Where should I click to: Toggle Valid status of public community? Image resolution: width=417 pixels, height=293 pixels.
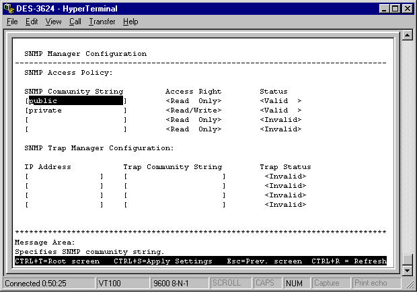[280, 101]
